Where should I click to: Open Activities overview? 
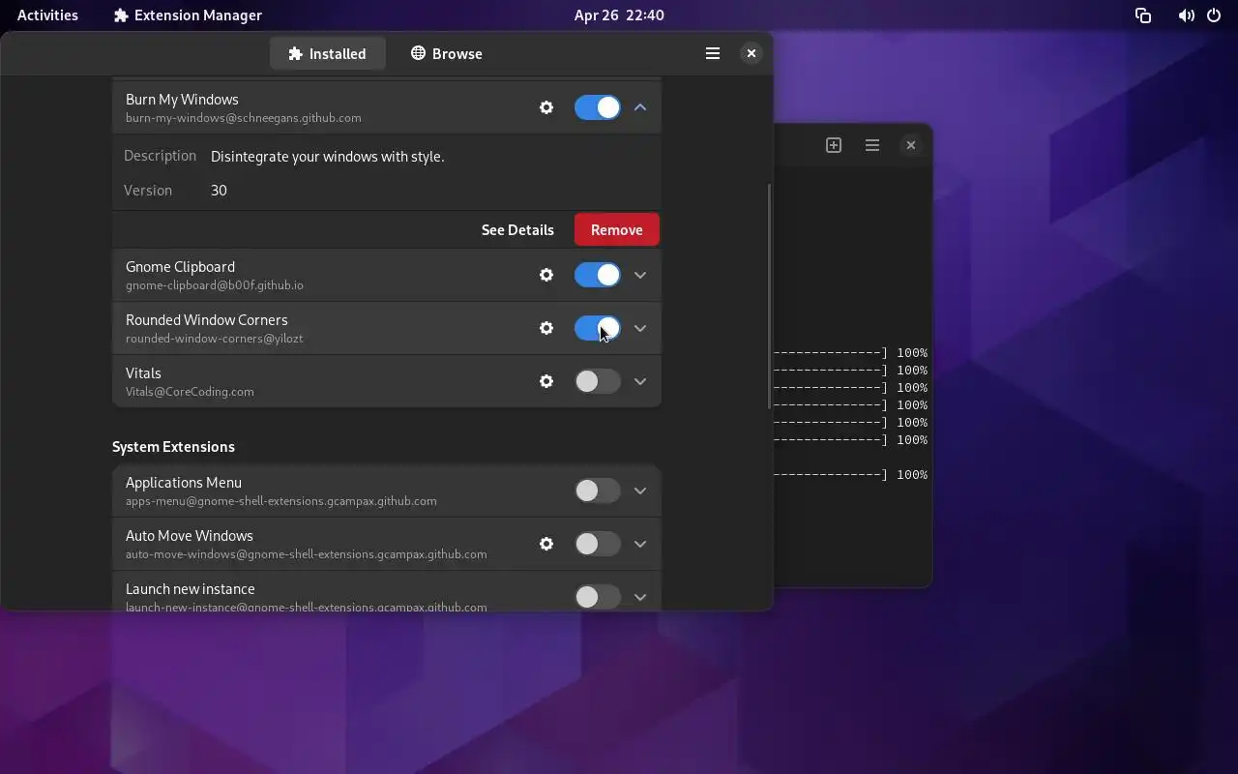coord(47,15)
